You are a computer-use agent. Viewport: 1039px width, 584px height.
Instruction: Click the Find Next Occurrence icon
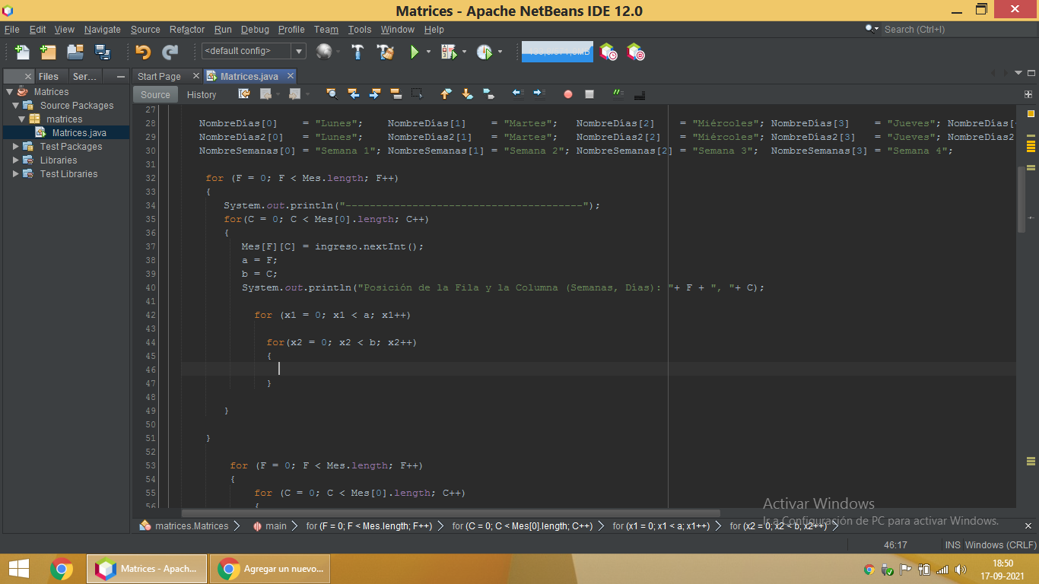pyautogui.click(x=374, y=94)
